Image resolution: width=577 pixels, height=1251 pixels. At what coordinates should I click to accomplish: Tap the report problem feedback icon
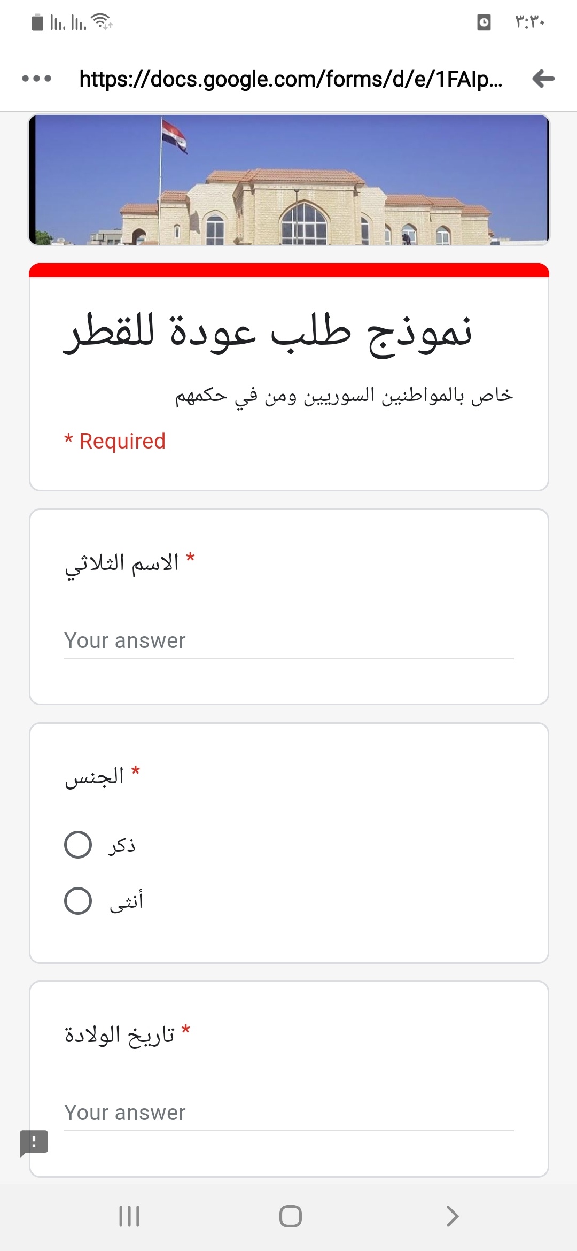click(34, 1143)
